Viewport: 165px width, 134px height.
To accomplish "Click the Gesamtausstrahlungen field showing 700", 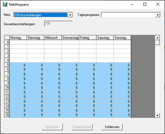I will 58,24.
